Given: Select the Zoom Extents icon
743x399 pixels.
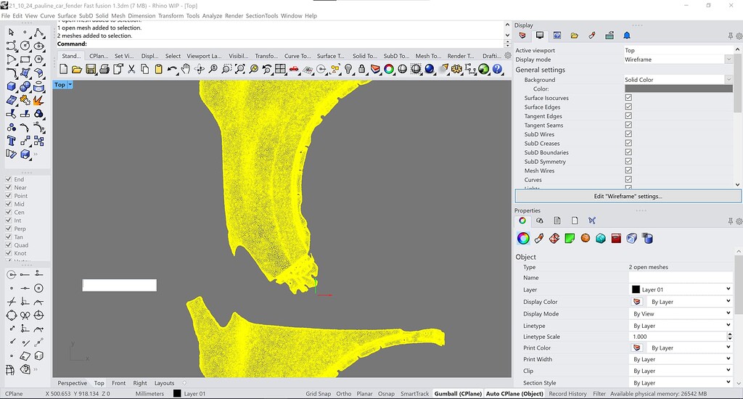Looking at the screenshot, I should 240,69.
